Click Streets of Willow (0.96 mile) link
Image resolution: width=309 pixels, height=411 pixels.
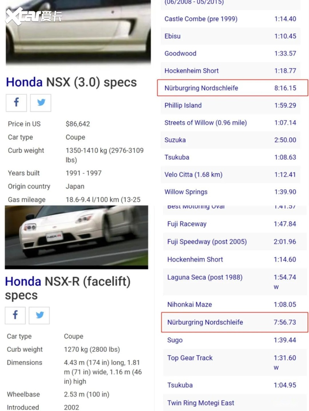coord(205,123)
